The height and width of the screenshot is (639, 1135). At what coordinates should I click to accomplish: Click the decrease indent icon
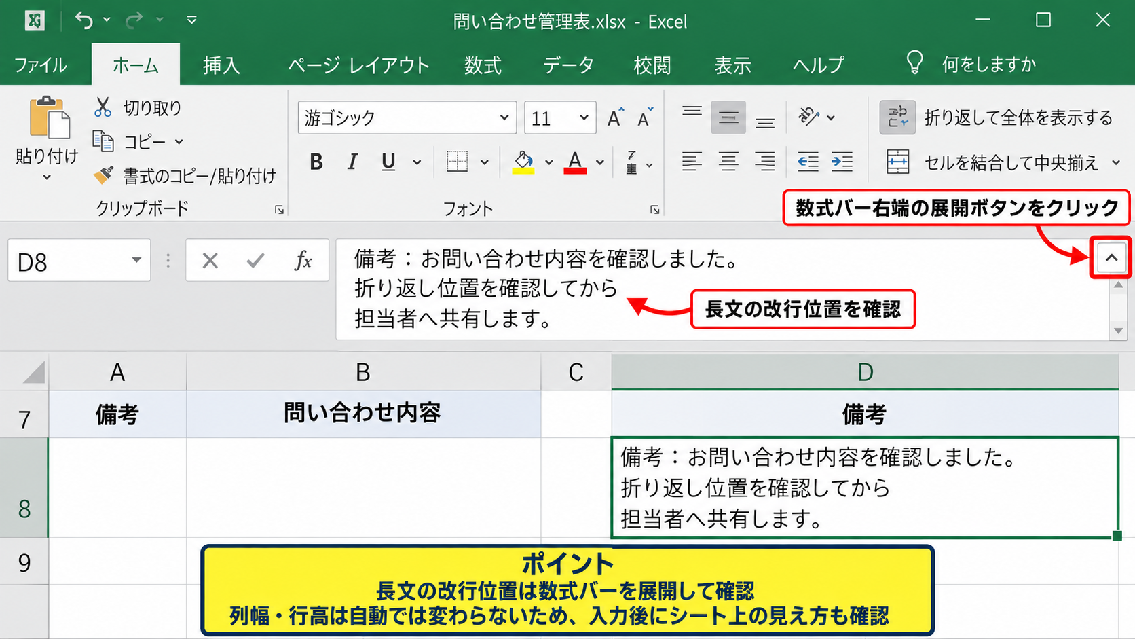808,162
